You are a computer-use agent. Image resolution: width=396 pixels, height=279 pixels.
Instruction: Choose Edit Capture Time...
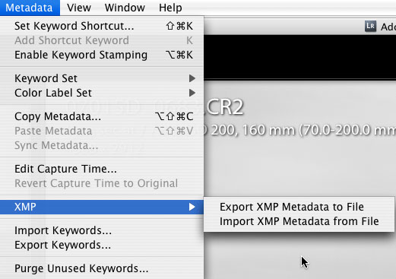point(102,169)
